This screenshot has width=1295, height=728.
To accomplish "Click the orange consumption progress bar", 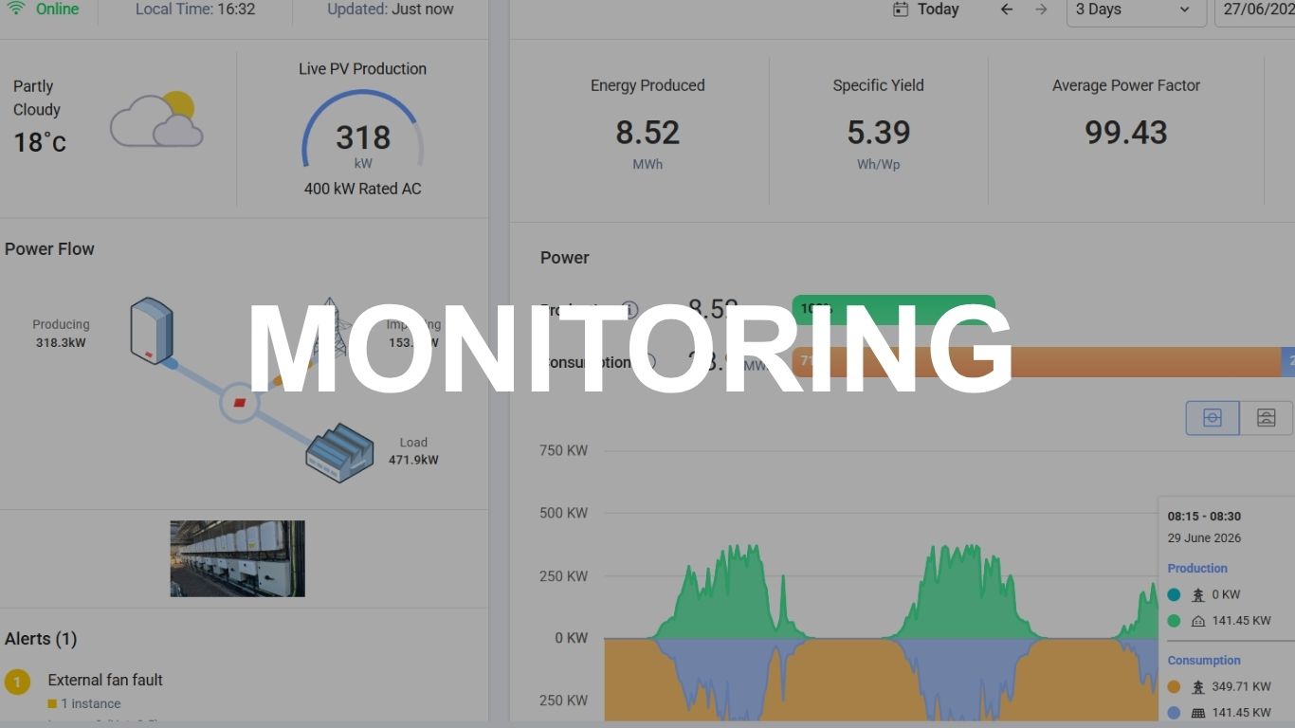I will click(x=1036, y=362).
